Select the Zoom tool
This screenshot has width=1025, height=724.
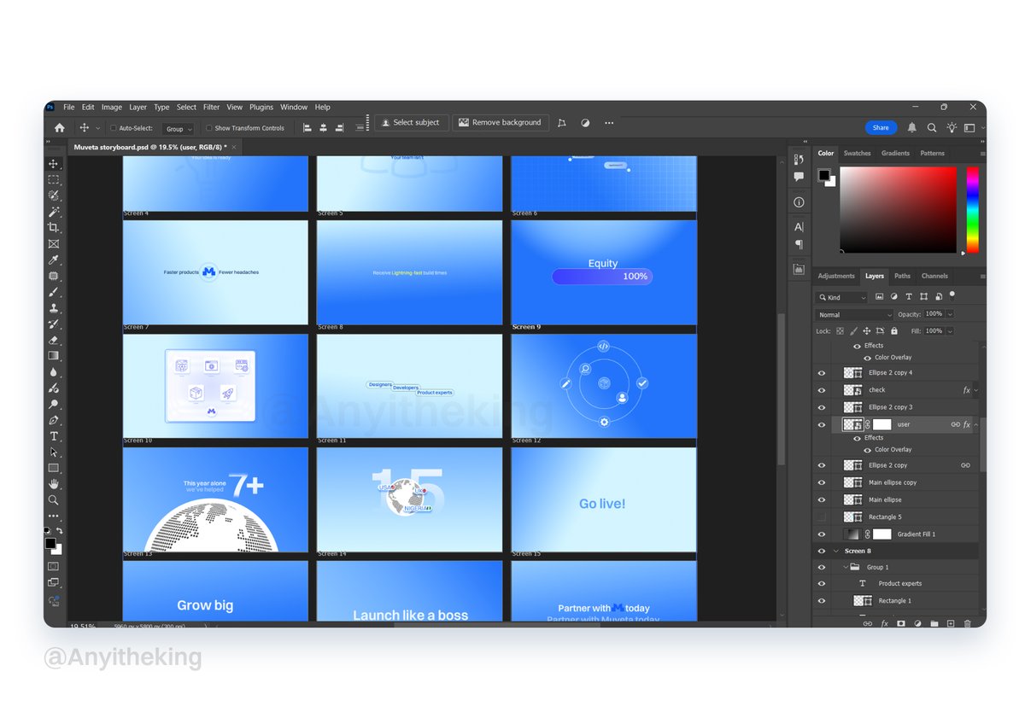point(53,500)
